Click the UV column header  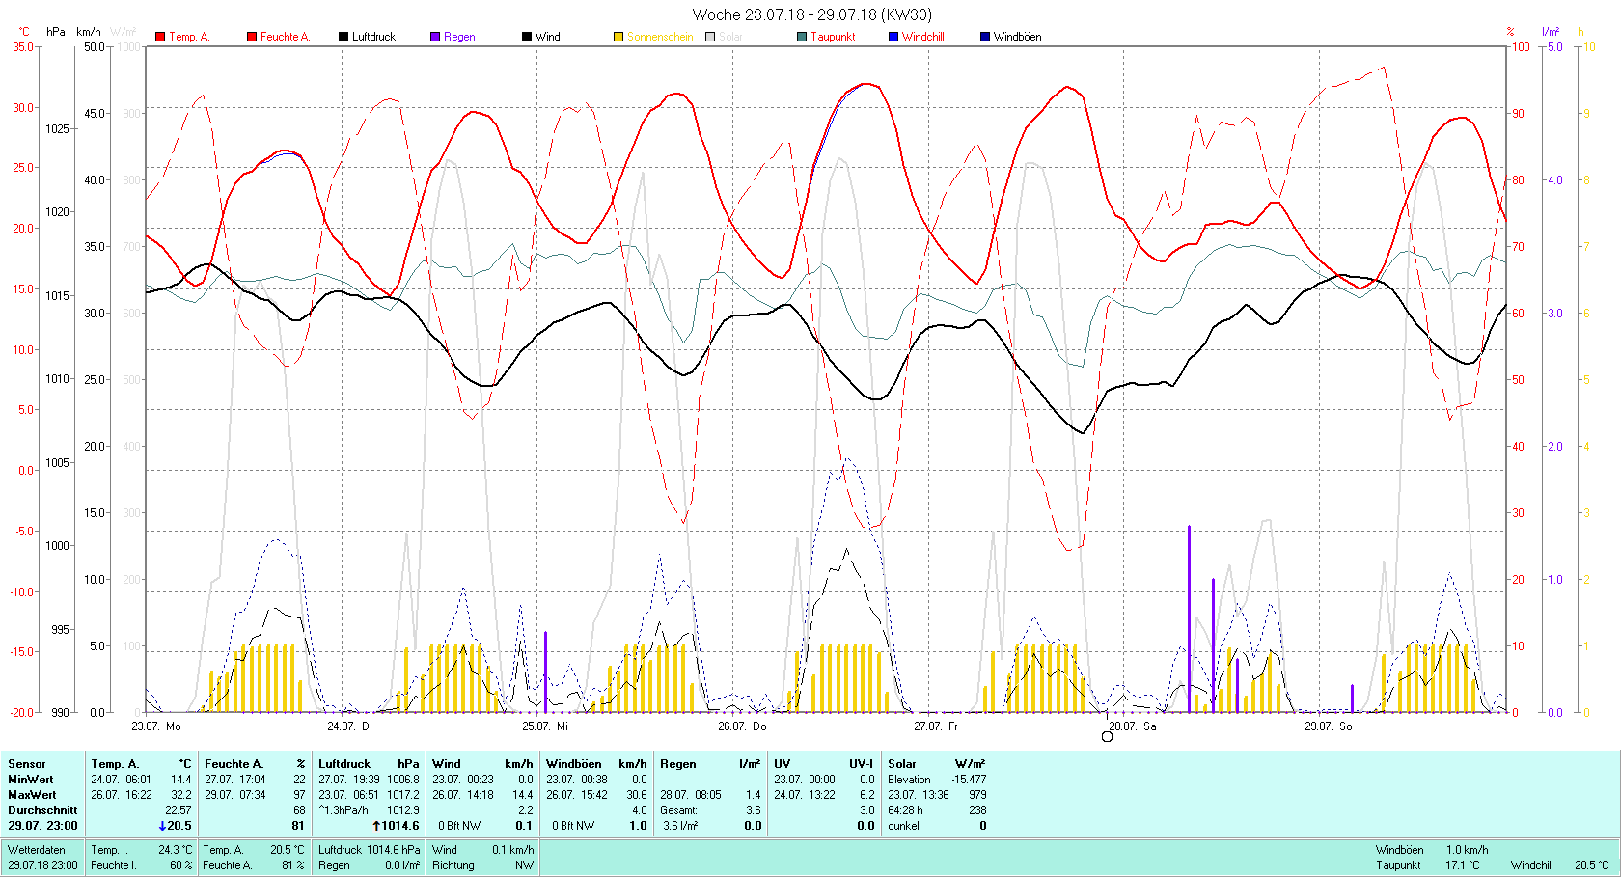(x=782, y=763)
